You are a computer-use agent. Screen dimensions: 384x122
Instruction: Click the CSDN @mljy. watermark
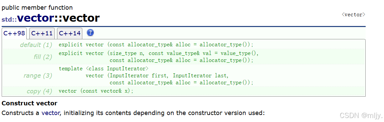point(361,115)
